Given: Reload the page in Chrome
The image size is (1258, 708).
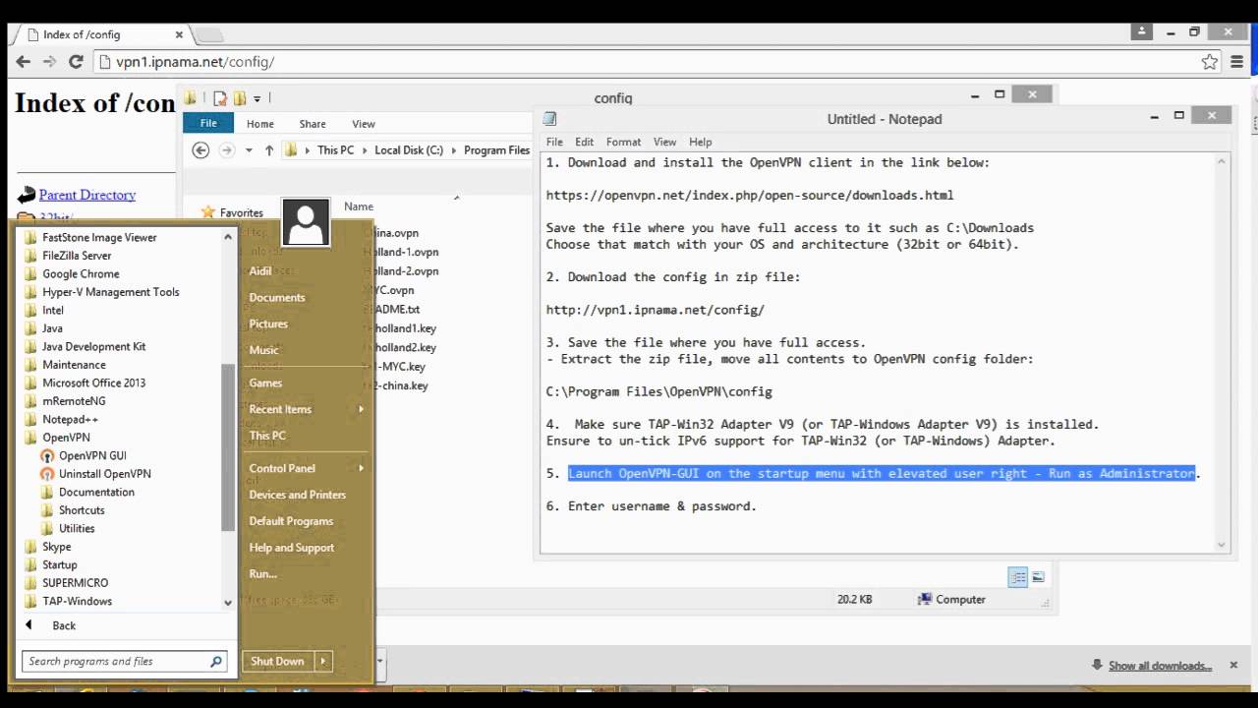Looking at the screenshot, I should tap(76, 62).
